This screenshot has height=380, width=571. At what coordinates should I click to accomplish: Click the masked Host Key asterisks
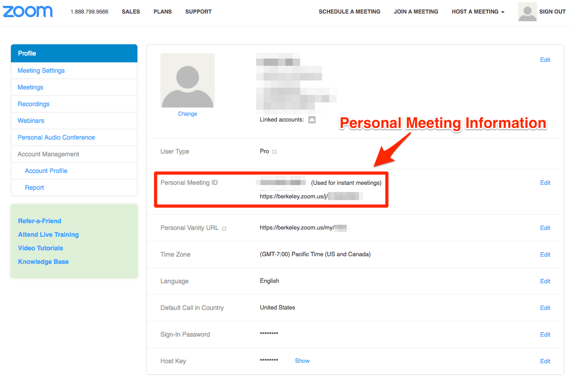(x=269, y=361)
